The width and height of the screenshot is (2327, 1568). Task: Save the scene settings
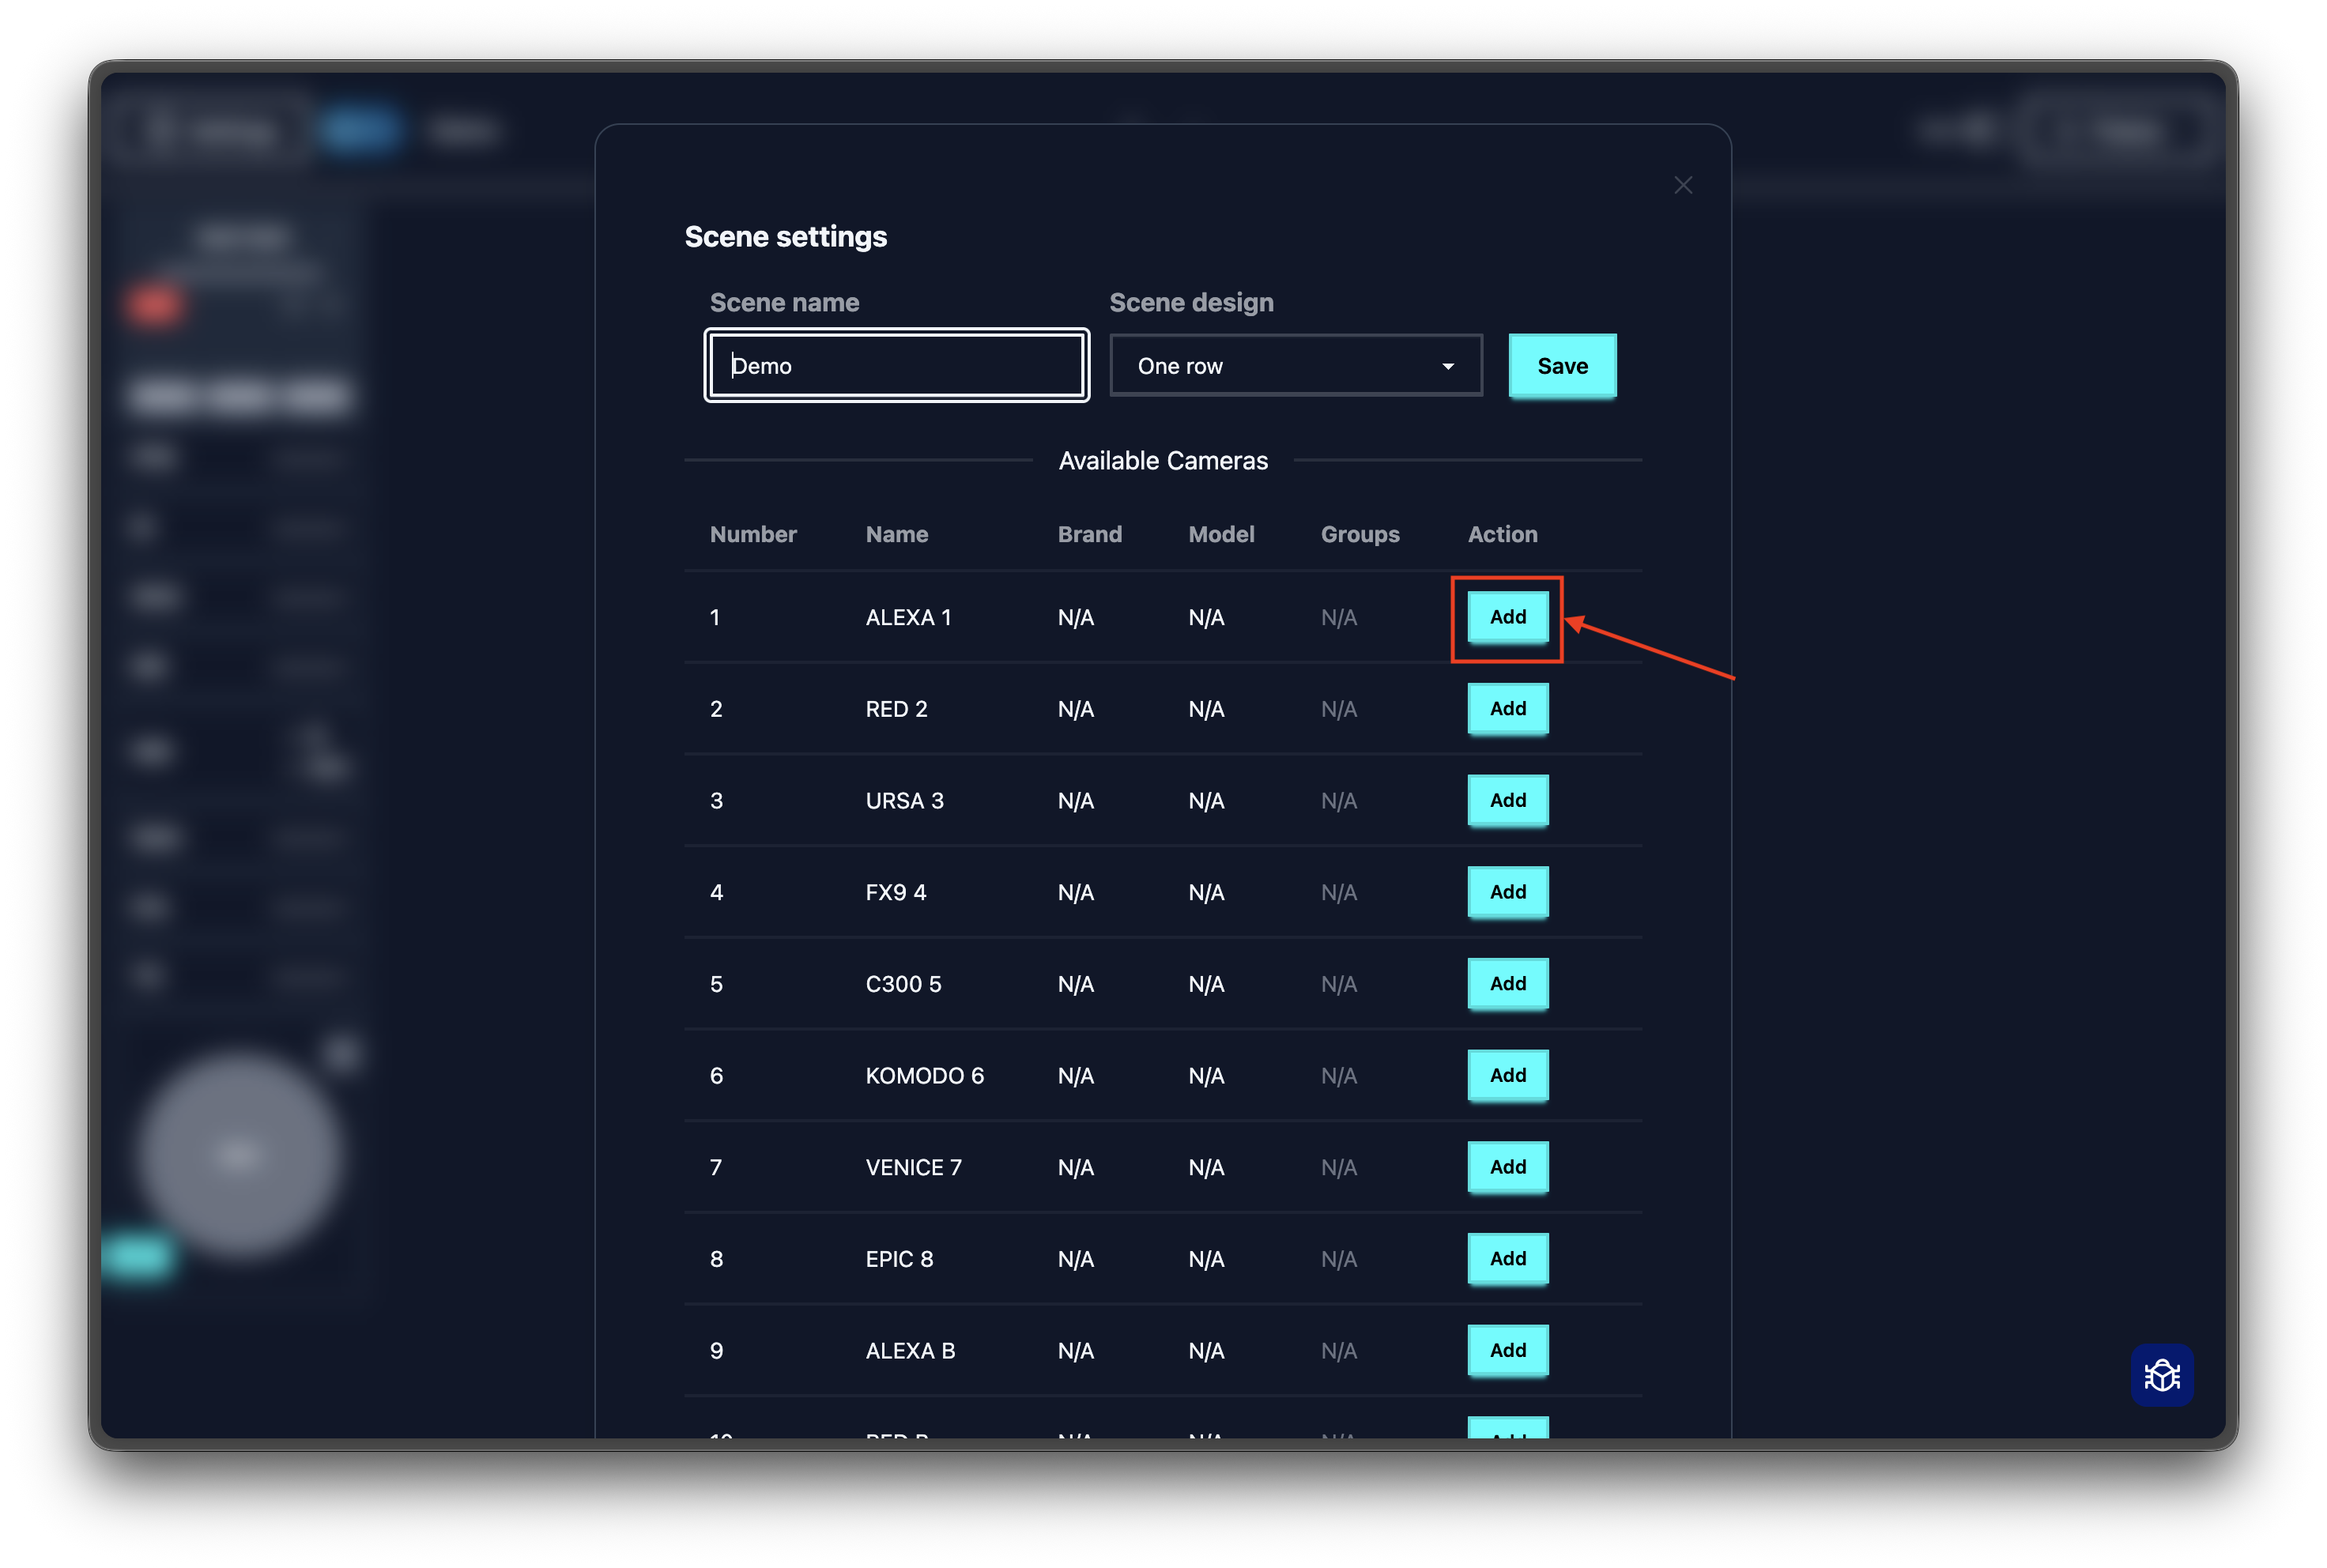pyautogui.click(x=1561, y=366)
